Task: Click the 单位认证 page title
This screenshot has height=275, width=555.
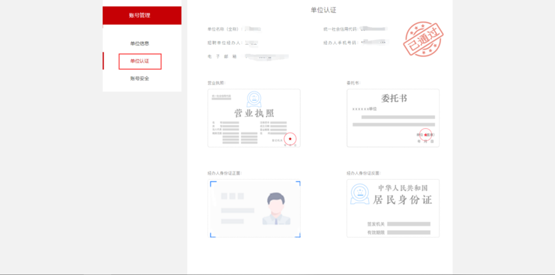Action: tap(323, 10)
